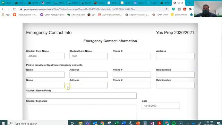Click second emergency contact Address field
222x125 pixels.
tap(89, 85)
